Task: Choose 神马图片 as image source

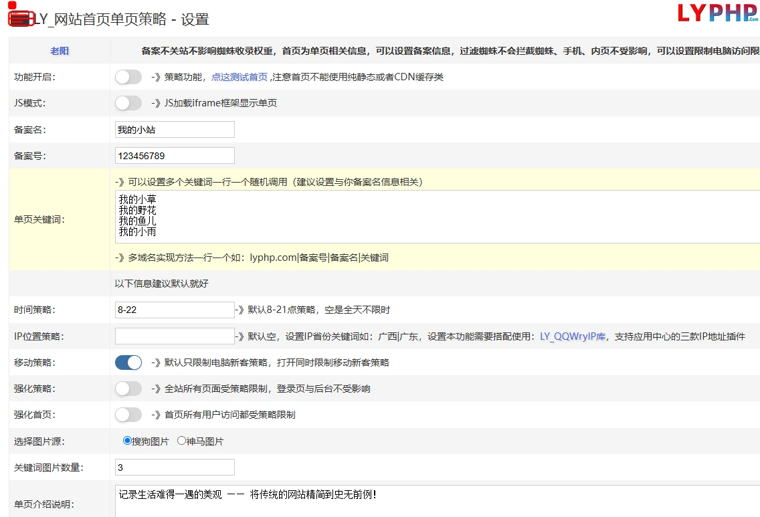Action: pyautogui.click(x=181, y=441)
